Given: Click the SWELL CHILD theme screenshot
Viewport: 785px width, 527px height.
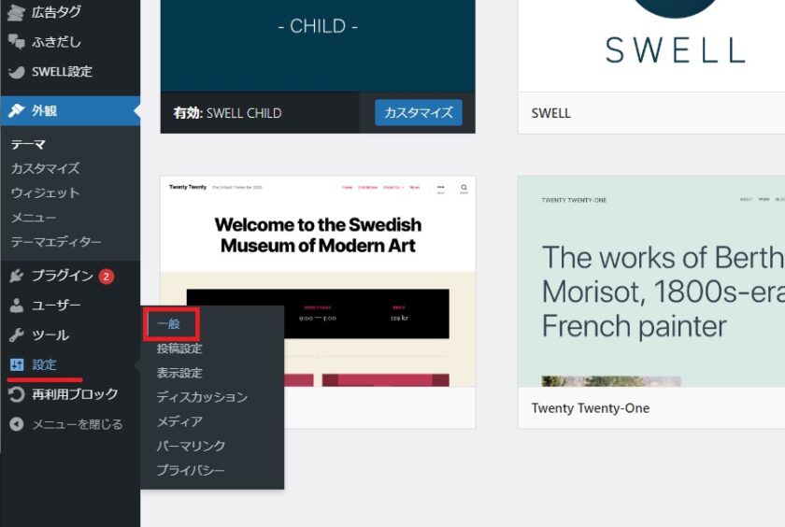Looking at the screenshot, I should point(318,46).
